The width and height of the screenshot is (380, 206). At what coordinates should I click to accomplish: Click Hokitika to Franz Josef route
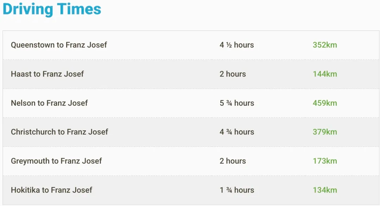[51, 190]
